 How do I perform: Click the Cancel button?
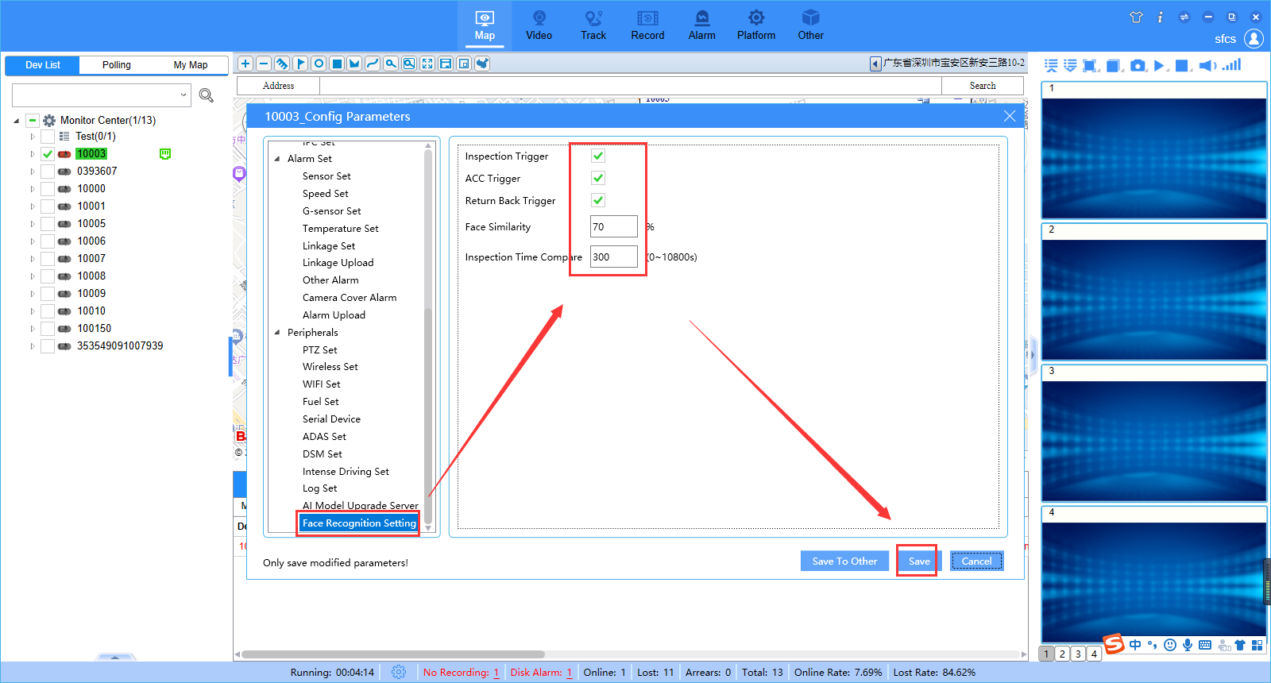tap(977, 561)
